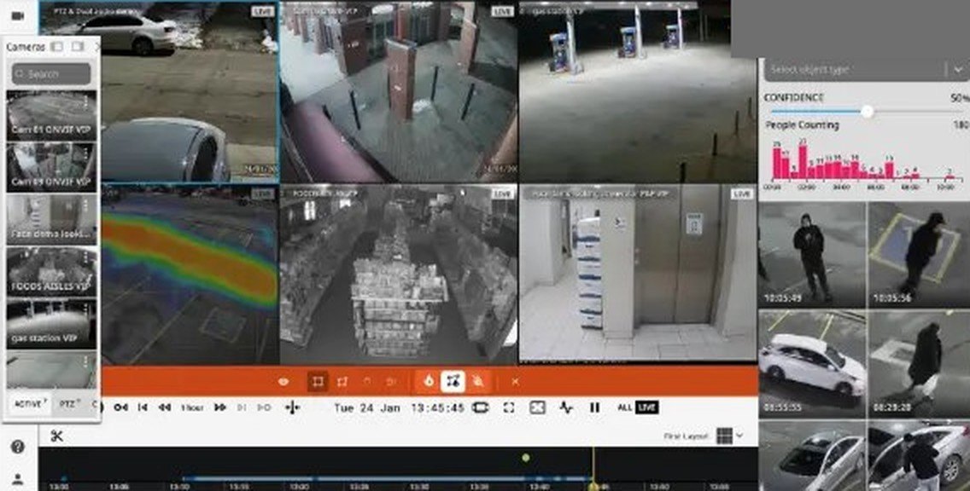Click the help question mark icon

(x=17, y=448)
